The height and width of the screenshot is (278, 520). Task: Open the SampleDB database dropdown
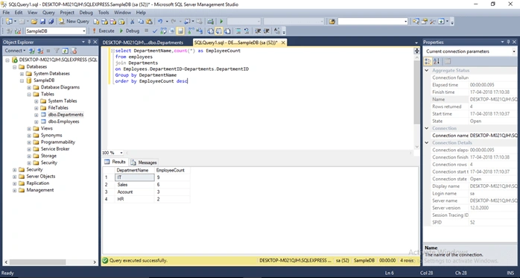pyautogui.click(x=84, y=31)
